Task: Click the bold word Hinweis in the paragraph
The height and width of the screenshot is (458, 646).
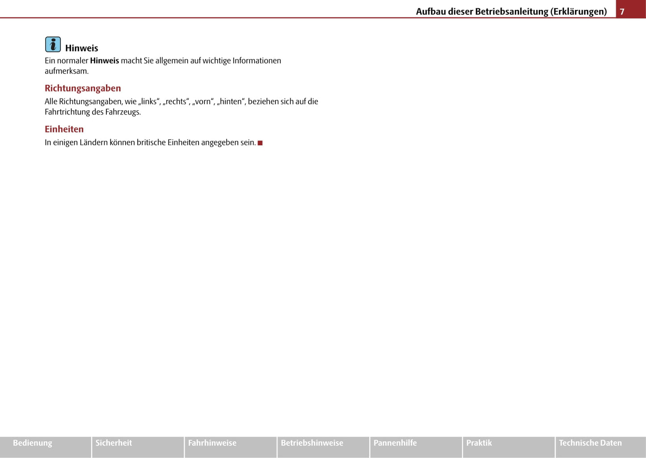Action: pyautogui.click(x=104, y=61)
